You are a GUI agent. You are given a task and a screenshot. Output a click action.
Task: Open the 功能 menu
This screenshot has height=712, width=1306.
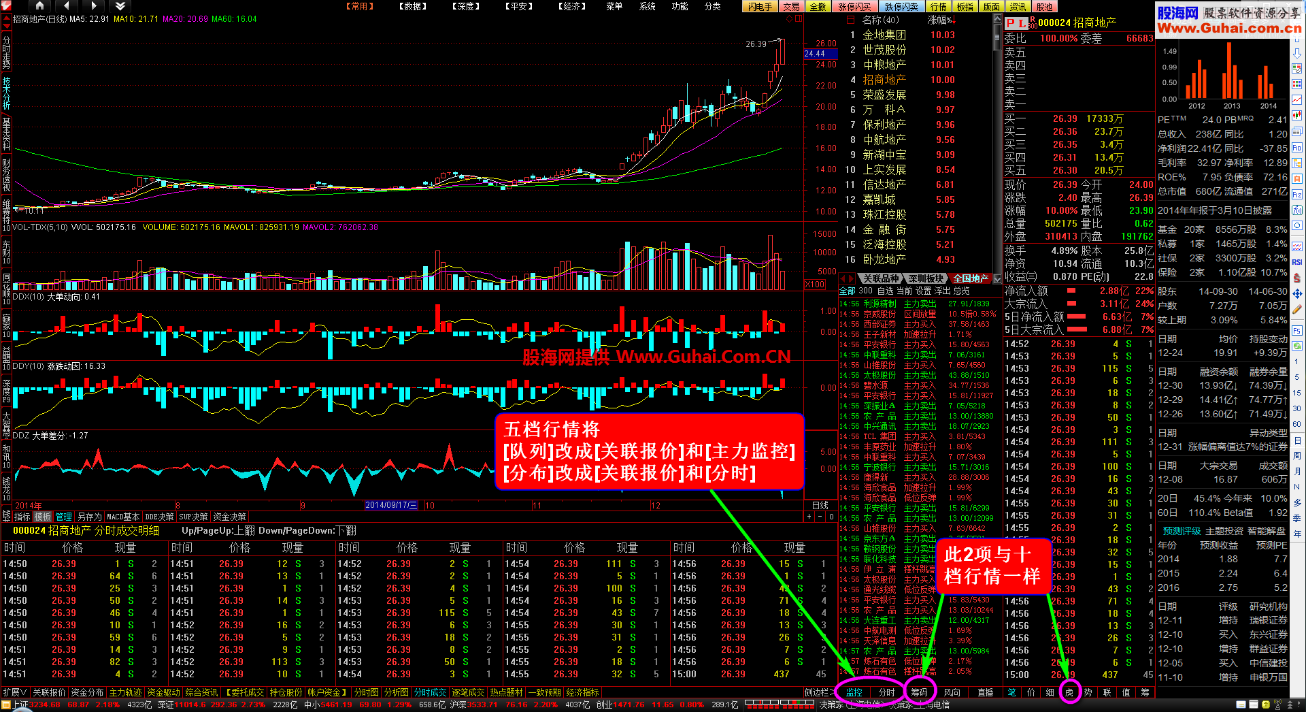[680, 6]
